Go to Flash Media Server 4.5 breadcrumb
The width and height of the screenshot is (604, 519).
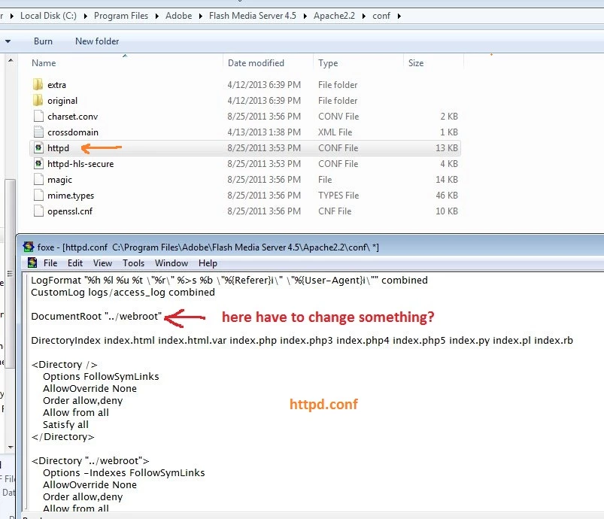click(x=253, y=16)
